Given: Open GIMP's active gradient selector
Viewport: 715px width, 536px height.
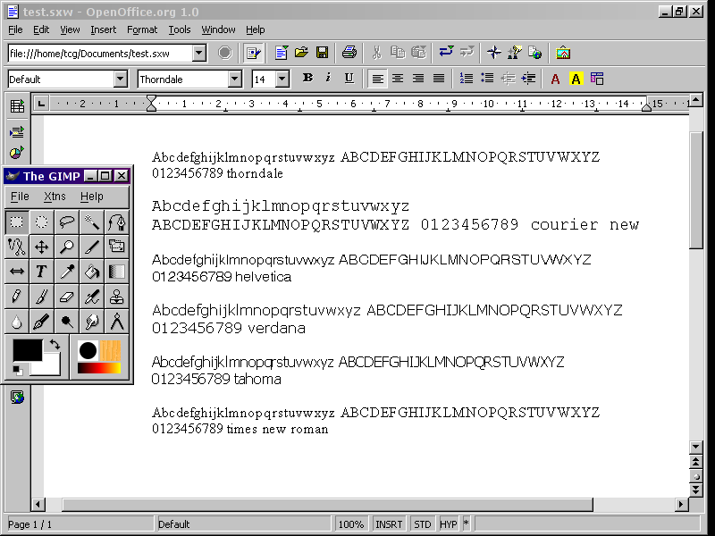Looking at the screenshot, I should pos(99,368).
